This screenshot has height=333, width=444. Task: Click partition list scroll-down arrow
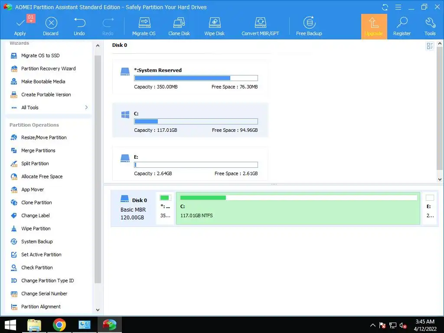pos(440,179)
